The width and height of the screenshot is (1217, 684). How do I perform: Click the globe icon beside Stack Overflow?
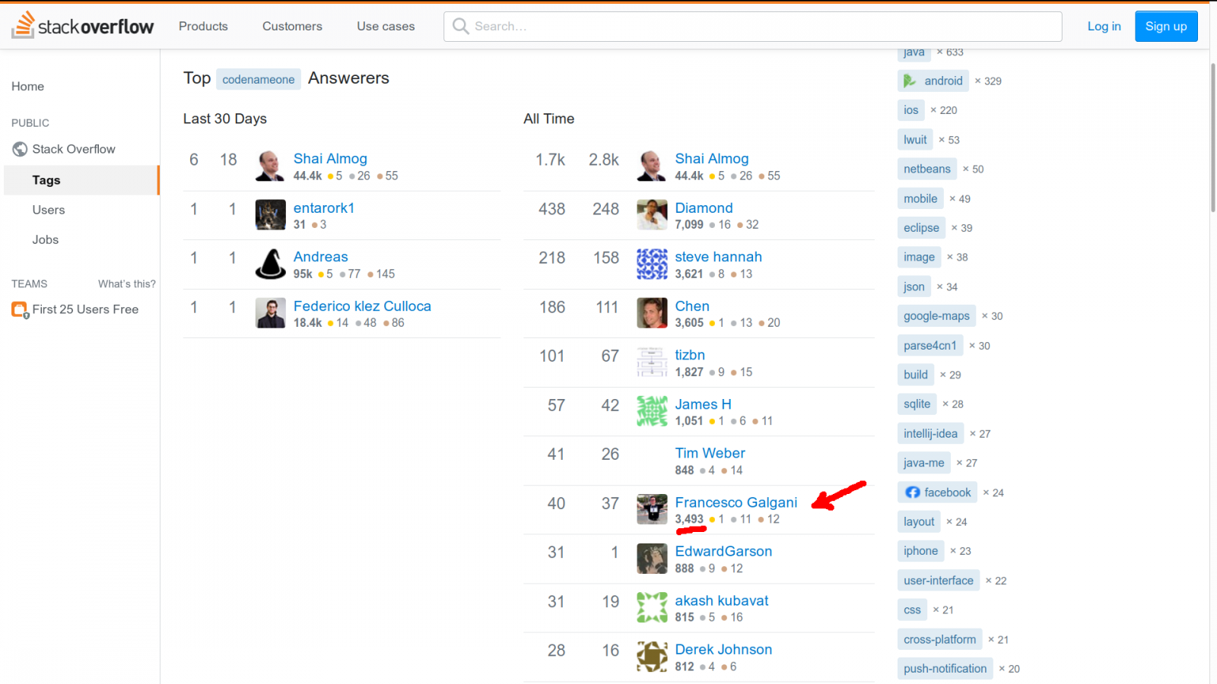tap(20, 150)
